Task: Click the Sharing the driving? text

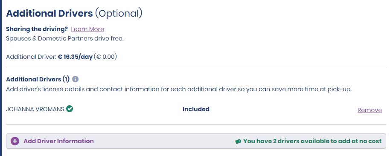Action: coord(37,29)
